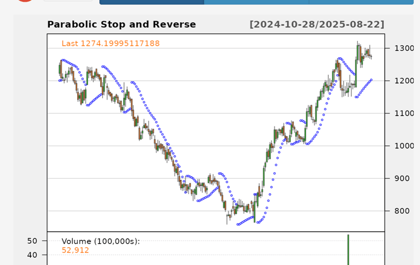Screen dimensions: 420x265
Task: Click the 1200 price axis label
Action: tap(404, 81)
